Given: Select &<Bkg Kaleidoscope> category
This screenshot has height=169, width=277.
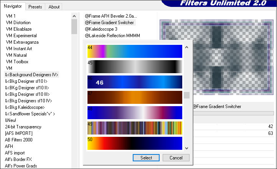Looking at the screenshot, I should point(25,107).
